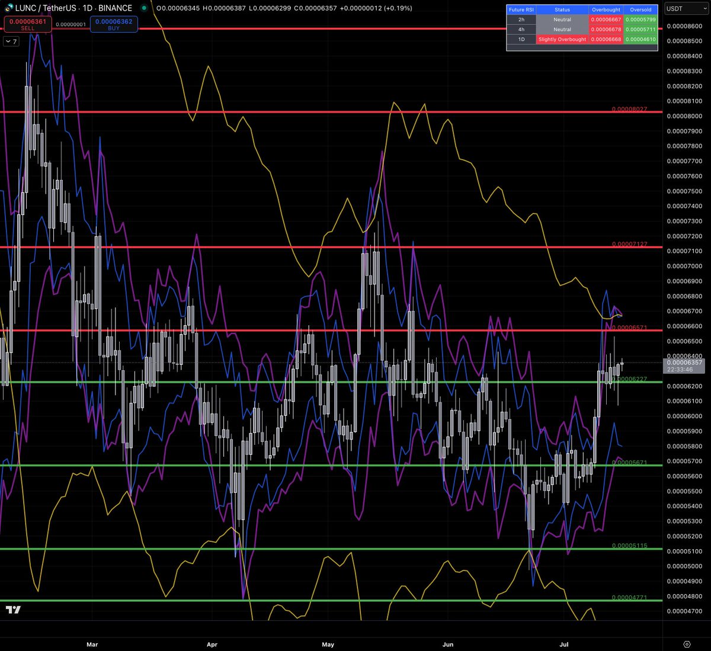Click the high value H0.00006387

224,8
